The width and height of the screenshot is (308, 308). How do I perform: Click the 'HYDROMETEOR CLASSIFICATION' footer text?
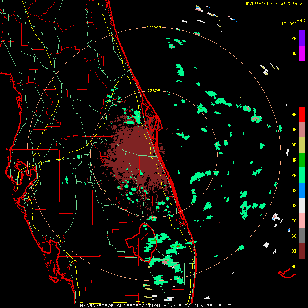click(x=120, y=306)
